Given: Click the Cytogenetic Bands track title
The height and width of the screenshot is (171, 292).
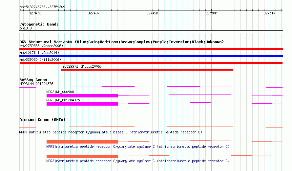Looking at the screenshot, I should [x=39, y=24].
